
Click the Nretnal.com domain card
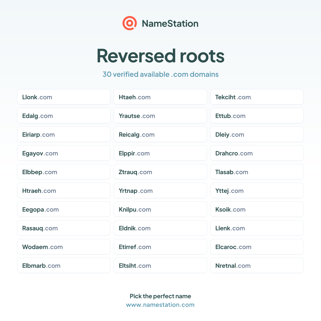[257, 265]
